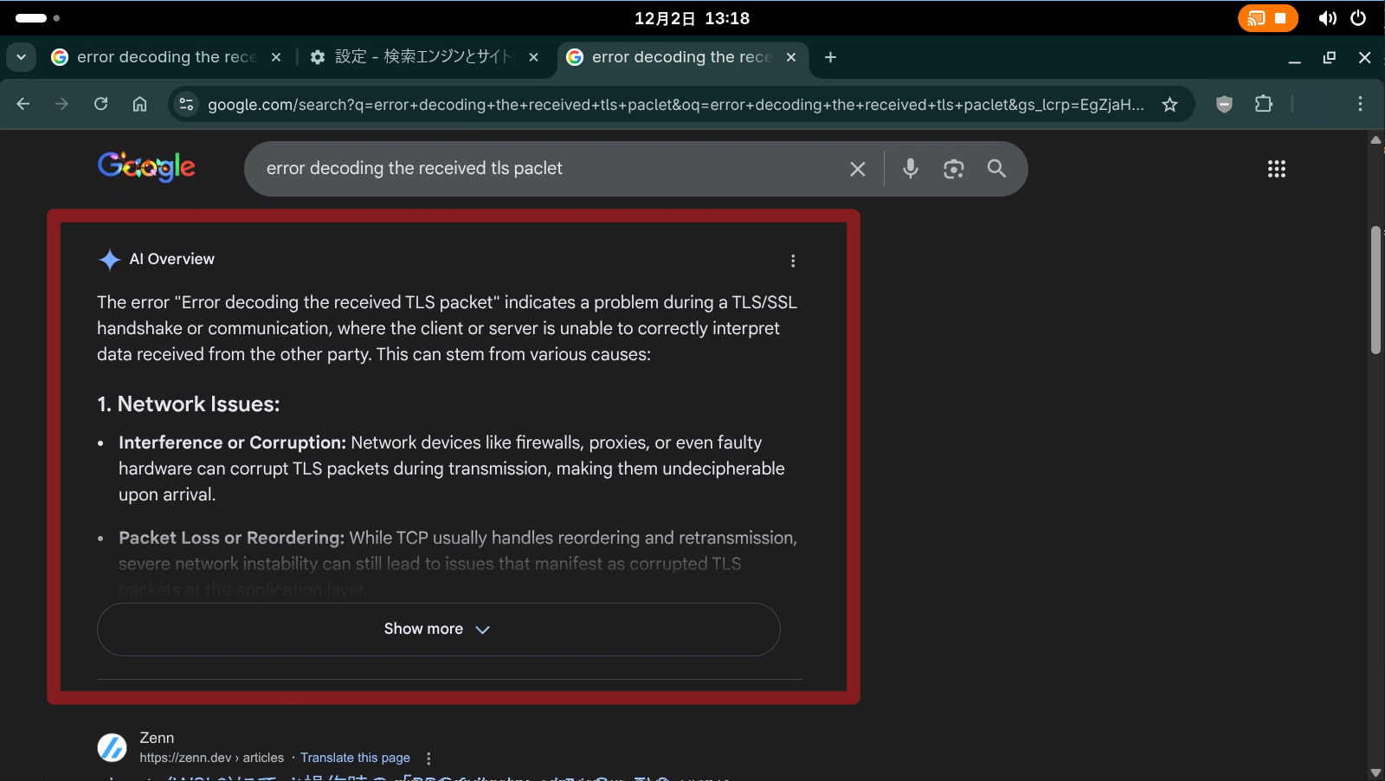Reload the current page
Viewport: 1385px width, 781px height.
pos(101,105)
